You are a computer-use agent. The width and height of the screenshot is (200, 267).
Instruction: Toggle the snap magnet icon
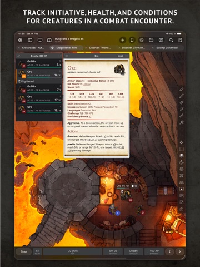coord(182,162)
